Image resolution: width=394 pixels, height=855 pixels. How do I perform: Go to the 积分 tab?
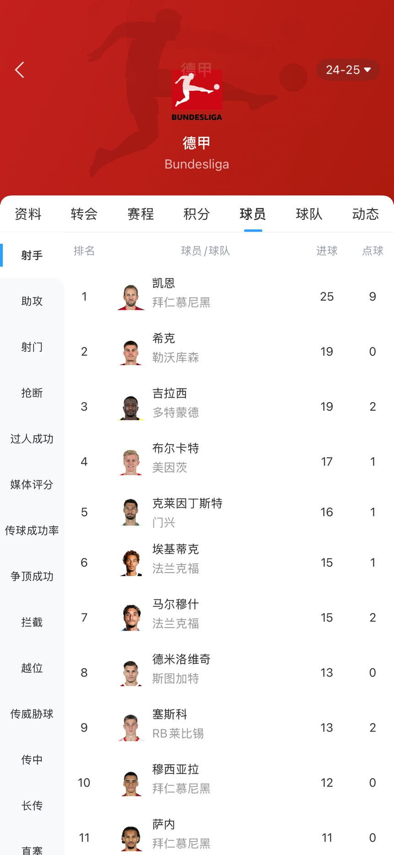[197, 214]
